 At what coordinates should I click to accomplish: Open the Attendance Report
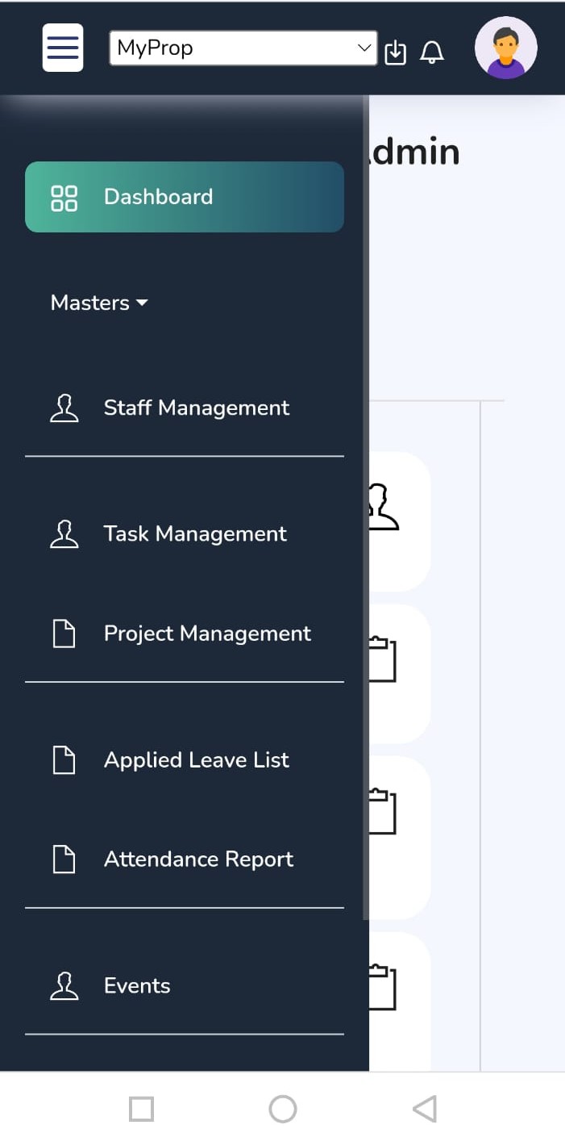tap(198, 859)
